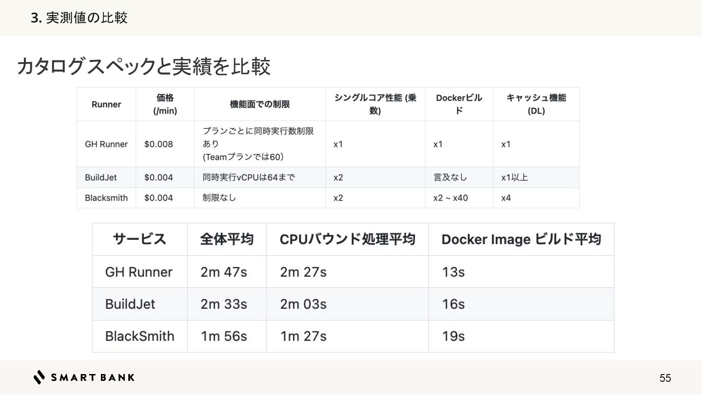Select the 同時実行vCPUは64まで cell

(x=249, y=178)
